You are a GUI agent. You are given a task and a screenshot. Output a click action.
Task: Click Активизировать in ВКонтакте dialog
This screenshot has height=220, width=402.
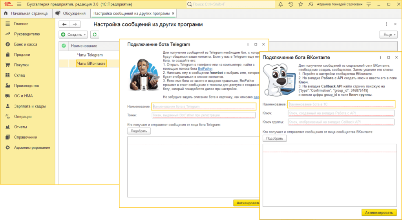coord(379,213)
